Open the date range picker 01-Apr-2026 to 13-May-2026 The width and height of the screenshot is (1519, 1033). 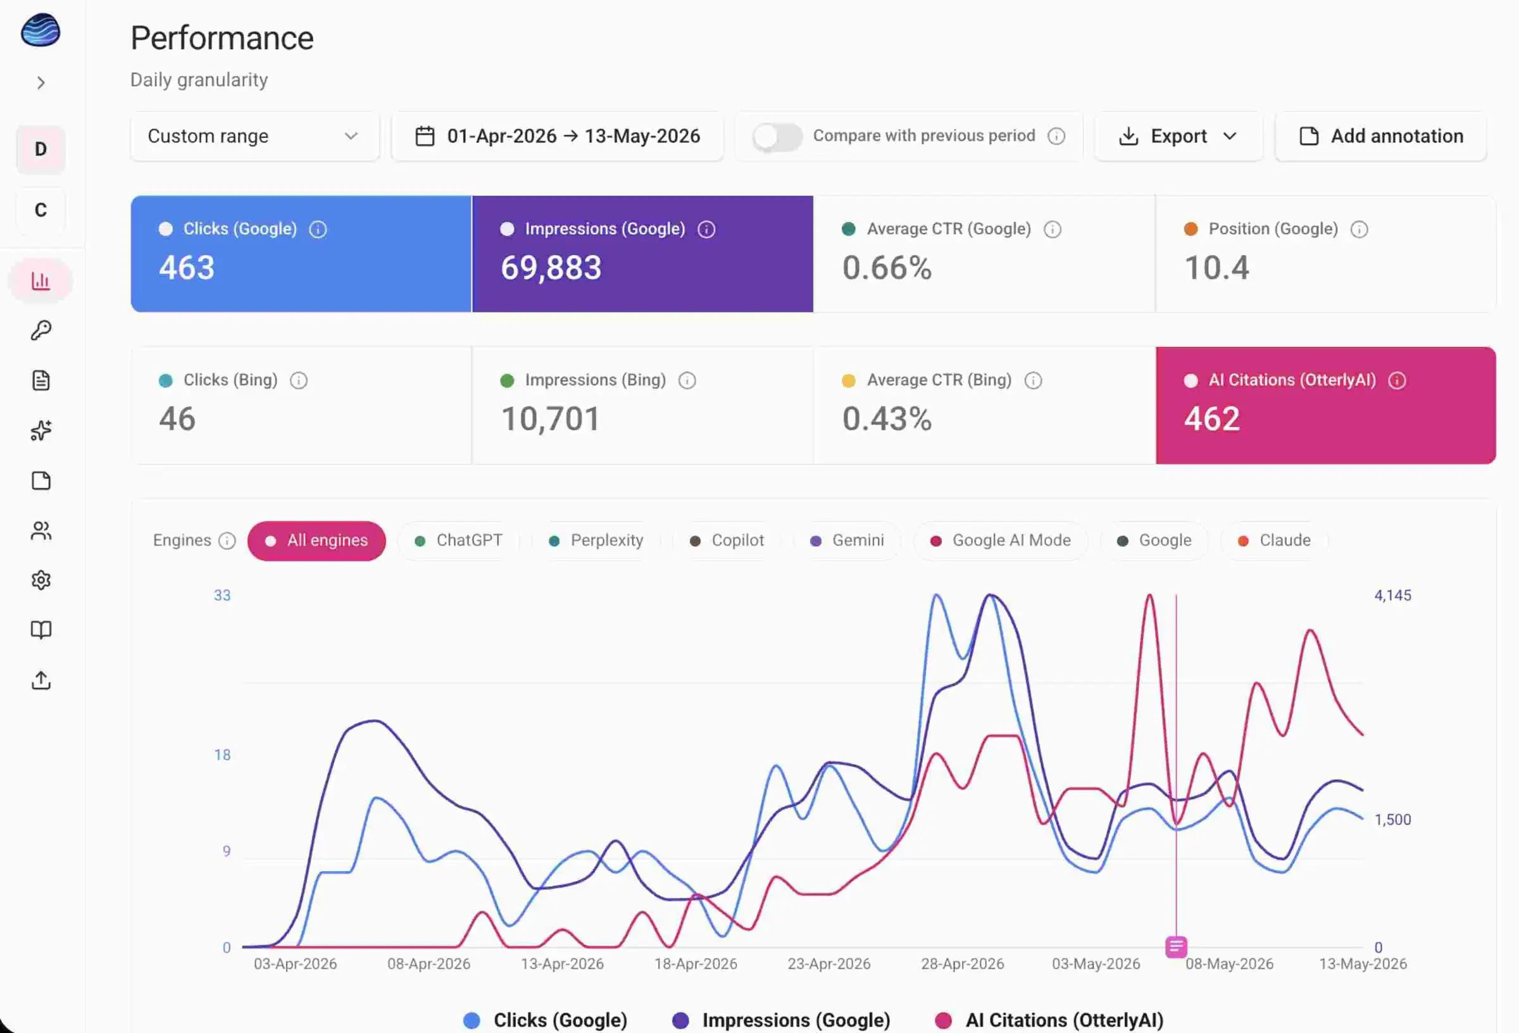point(557,136)
